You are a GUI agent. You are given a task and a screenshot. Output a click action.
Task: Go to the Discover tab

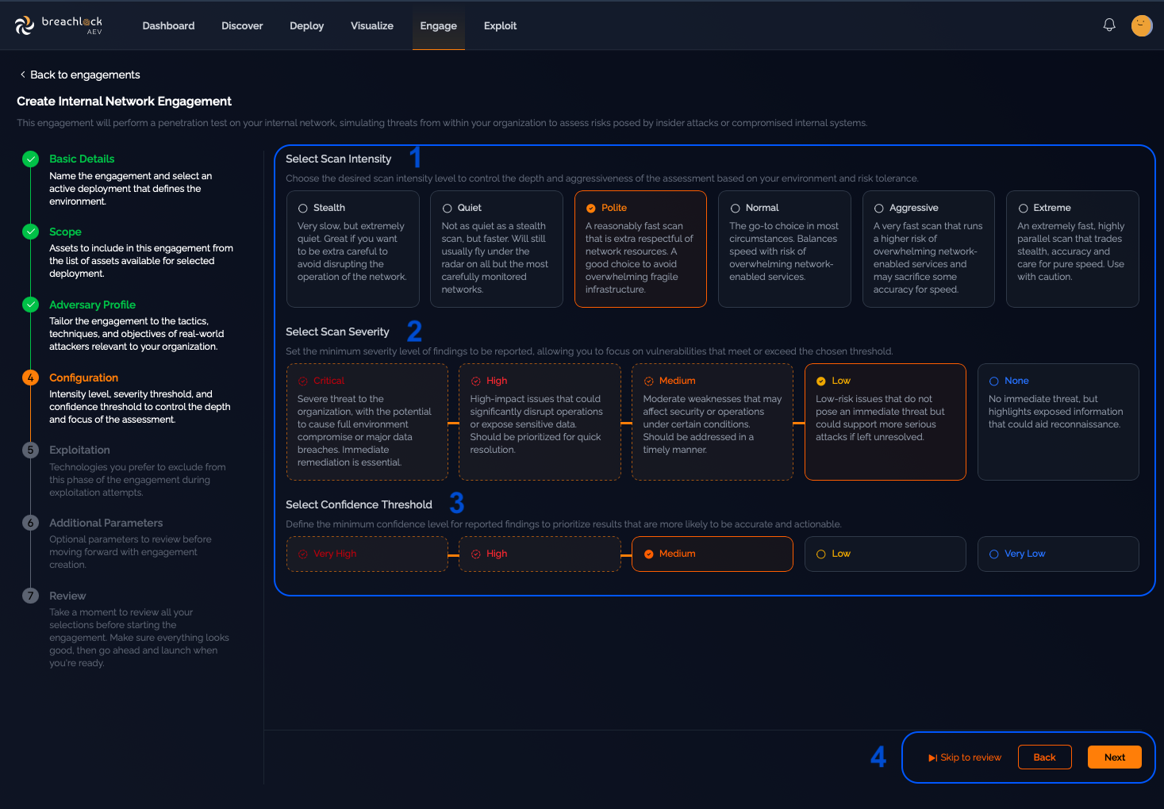point(242,25)
